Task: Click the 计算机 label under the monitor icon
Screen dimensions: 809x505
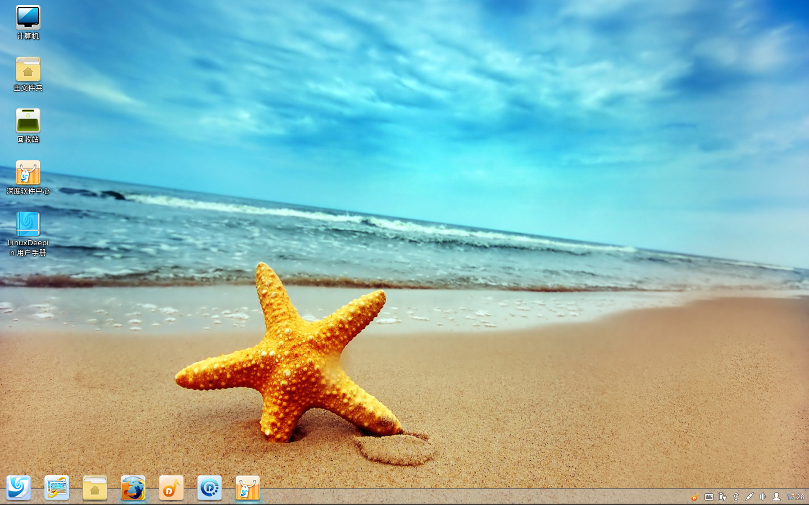Action: pyautogui.click(x=28, y=36)
